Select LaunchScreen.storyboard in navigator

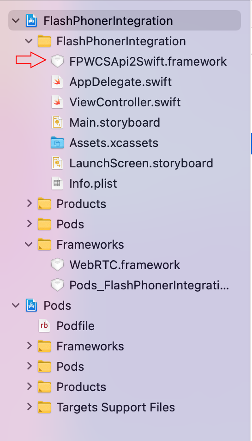(141, 163)
